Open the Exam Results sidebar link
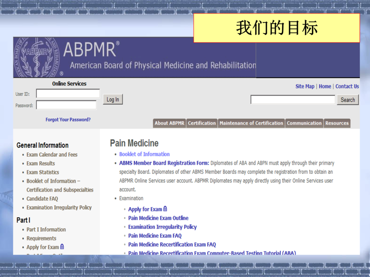The width and height of the screenshot is (370, 277). pyautogui.click(x=40, y=164)
